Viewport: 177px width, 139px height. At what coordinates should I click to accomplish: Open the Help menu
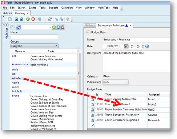116,8
